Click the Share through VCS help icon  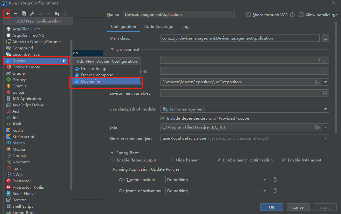click(292, 15)
